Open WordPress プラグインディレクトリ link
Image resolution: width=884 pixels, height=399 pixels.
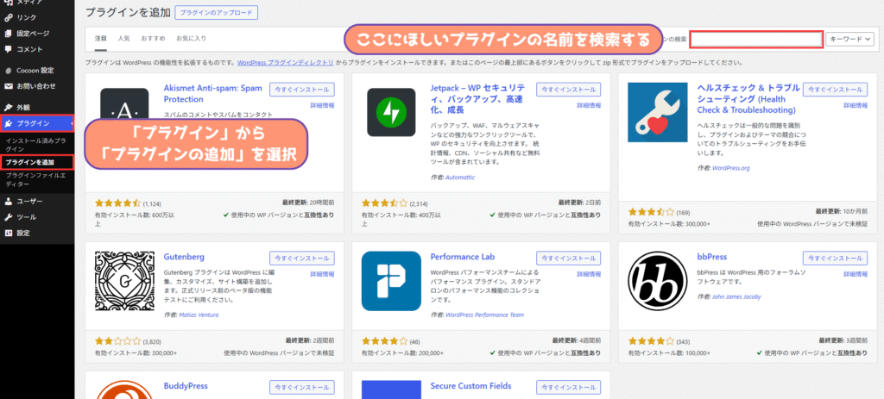285,63
